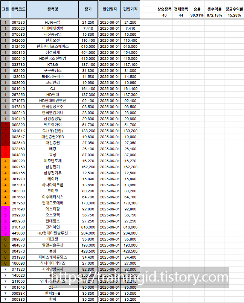The image size is (244, 303).
Task: Select the stock name cell HD한국조선해양
Action: tap(53, 59)
